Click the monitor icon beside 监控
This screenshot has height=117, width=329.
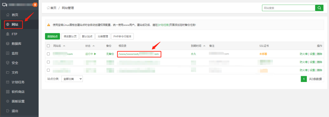click(x=8, y=53)
